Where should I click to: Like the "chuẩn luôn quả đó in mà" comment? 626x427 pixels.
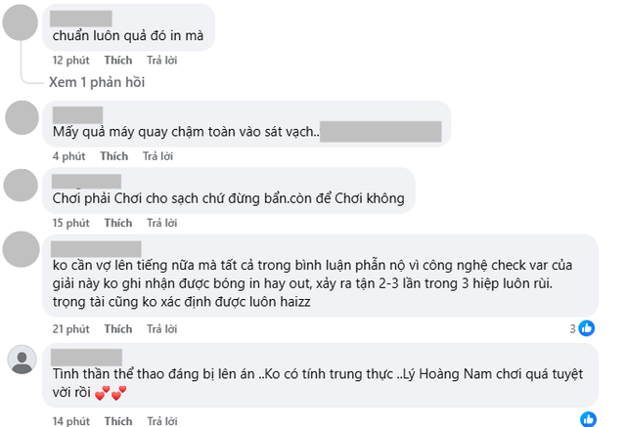pos(118,61)
